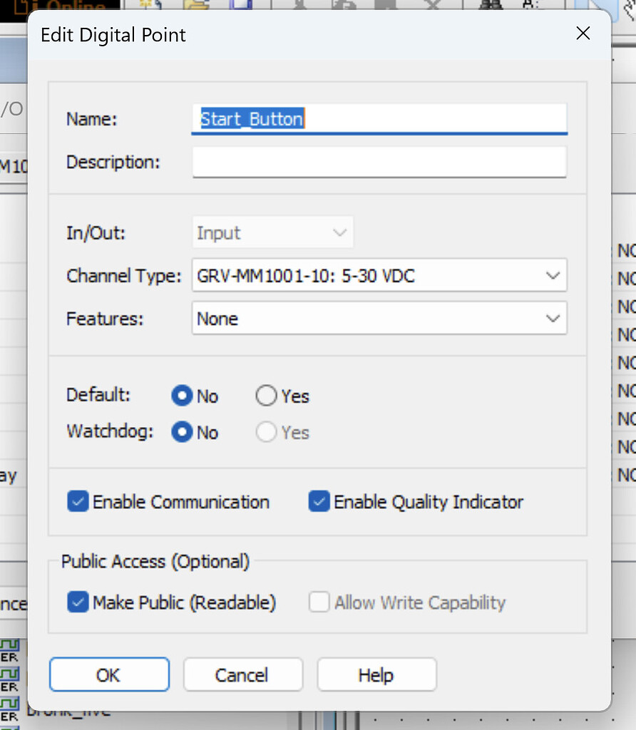Disable the Enable Quality Indicator checkbox
The width and height of the screenshot is (636, 730).
coord(319,502)
